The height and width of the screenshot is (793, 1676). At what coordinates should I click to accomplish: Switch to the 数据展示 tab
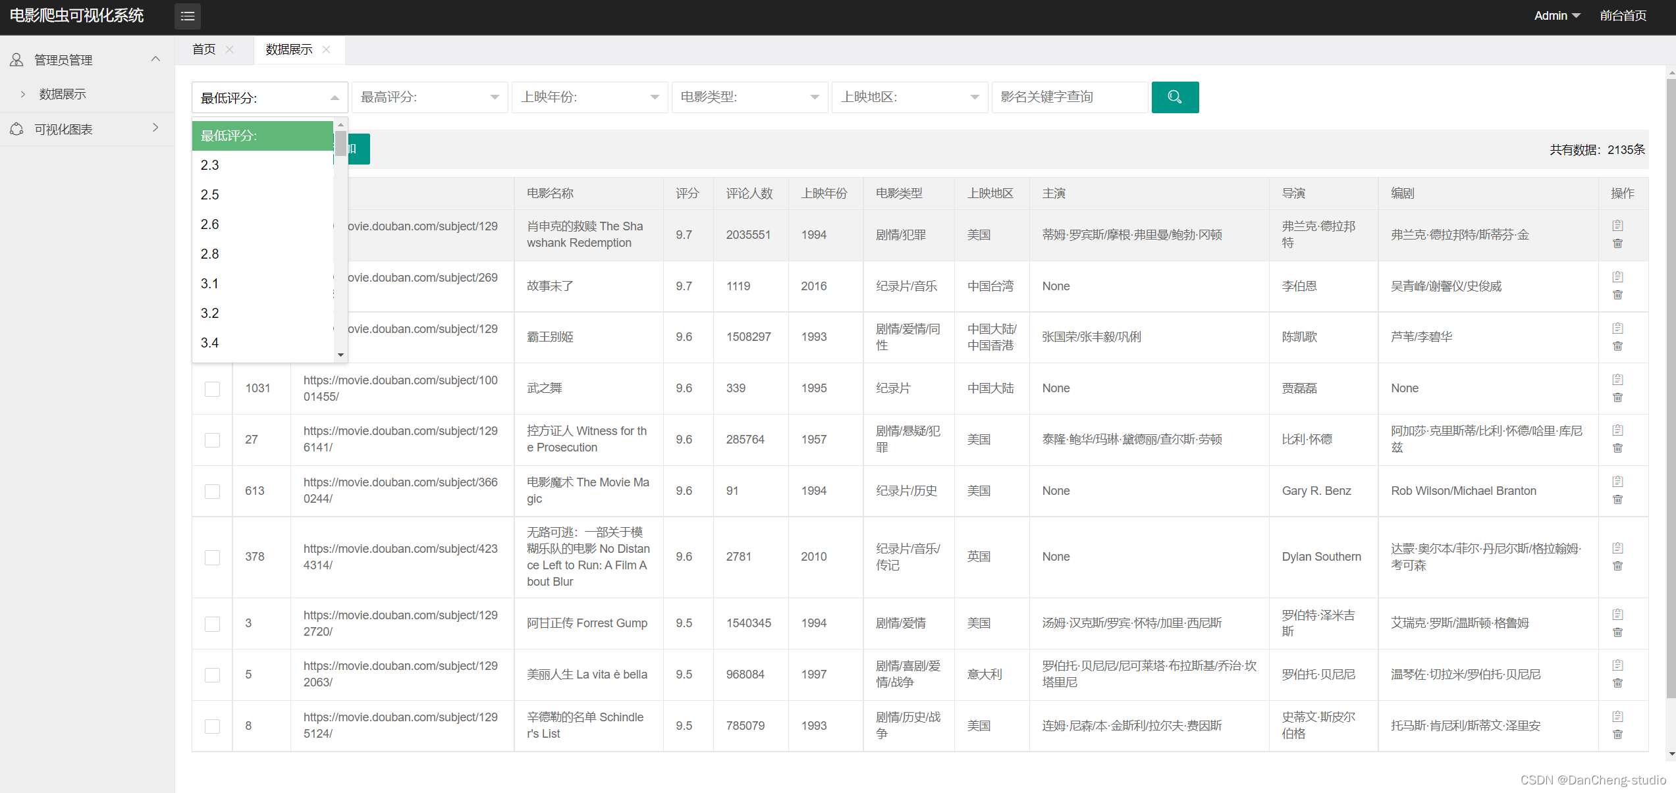pyautogui.click(x=289, y=49)
